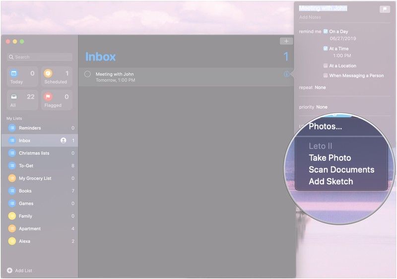Click the flag icon in reminder details

tap(385, 9)
